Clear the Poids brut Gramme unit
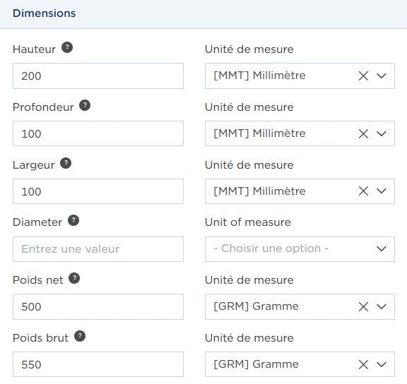Image resolution: width=407 pixels, height=384 pixels. [x=363, y=364]
